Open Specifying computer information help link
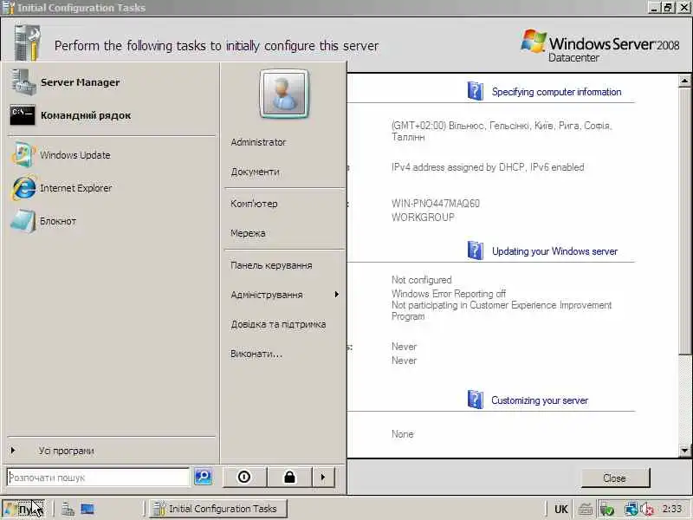This screenshot has height=520, width=693. pyautogui.click(x=556, y=92)
